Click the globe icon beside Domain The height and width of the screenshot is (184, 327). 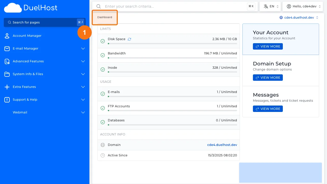[x=103, y=145]
